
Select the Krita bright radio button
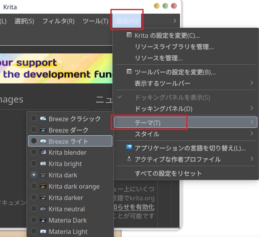34,164
